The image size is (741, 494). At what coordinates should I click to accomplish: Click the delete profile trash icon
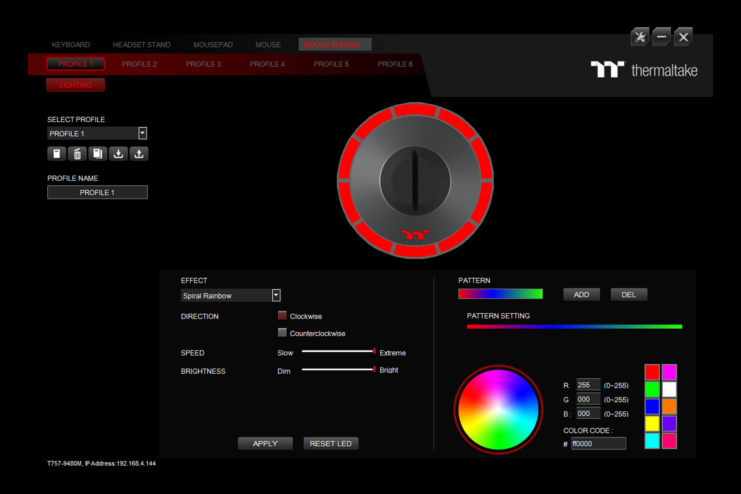point(77,154)
